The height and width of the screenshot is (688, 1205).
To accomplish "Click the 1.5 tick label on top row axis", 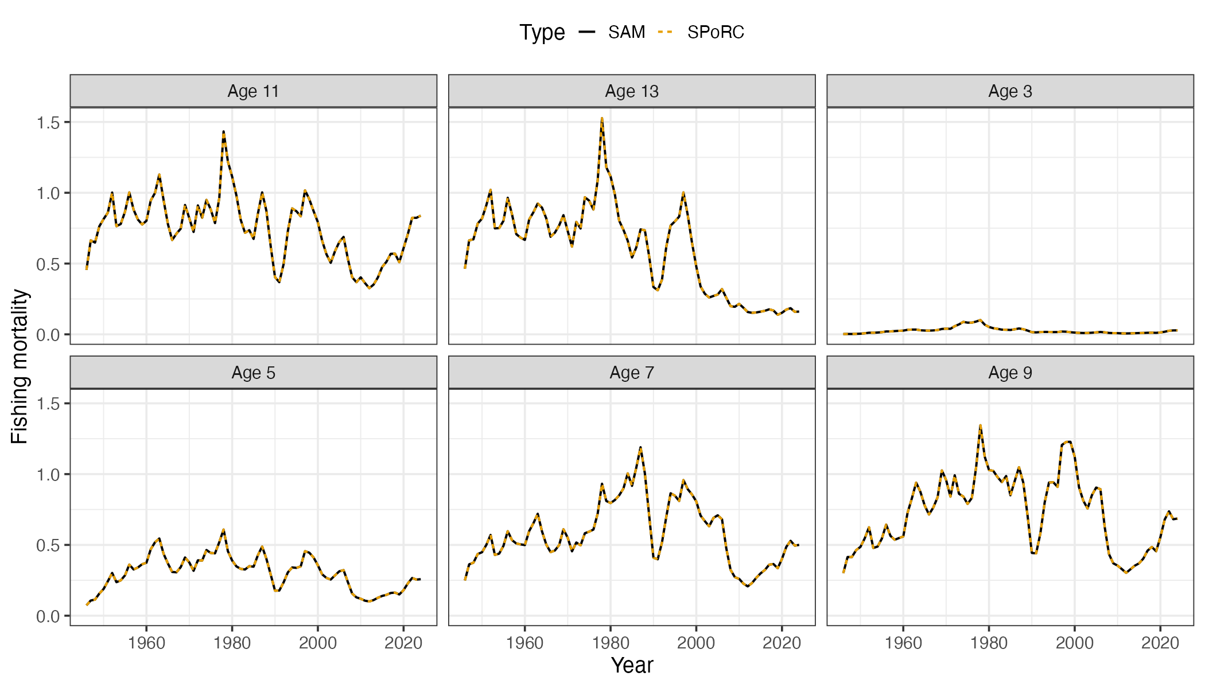I will [48, 122].
